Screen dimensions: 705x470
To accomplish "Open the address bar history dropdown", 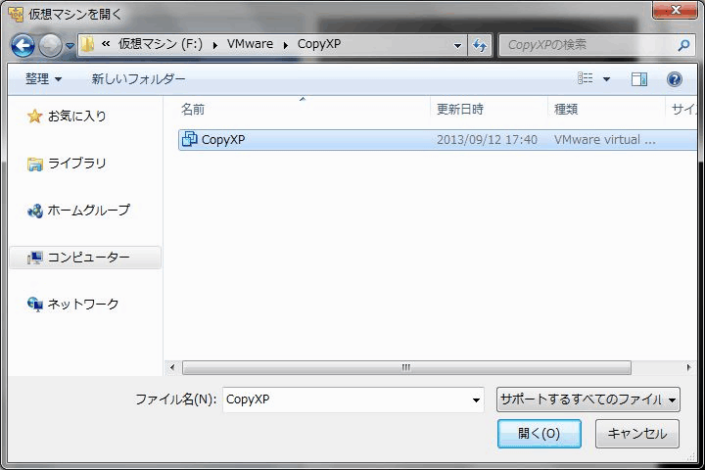I will pyautogui.click(x=457, y=45).
